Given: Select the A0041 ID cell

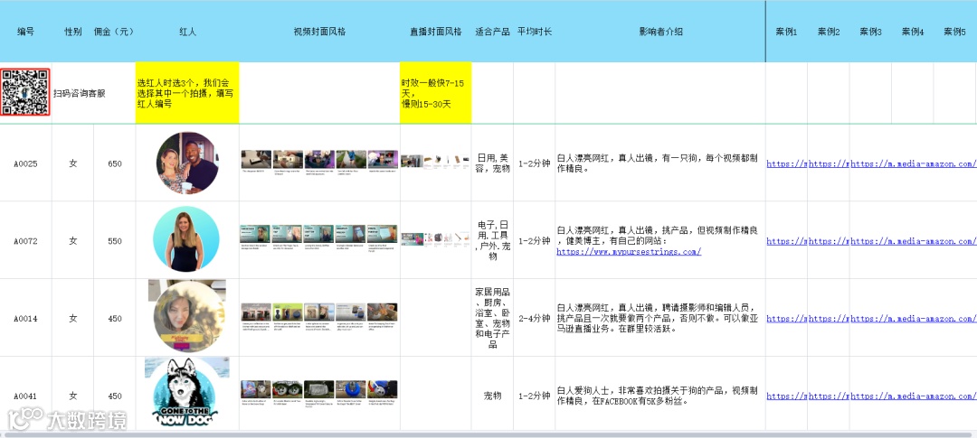Looking at the screenshot, I should pyautogui.click(x=25, y=396).
